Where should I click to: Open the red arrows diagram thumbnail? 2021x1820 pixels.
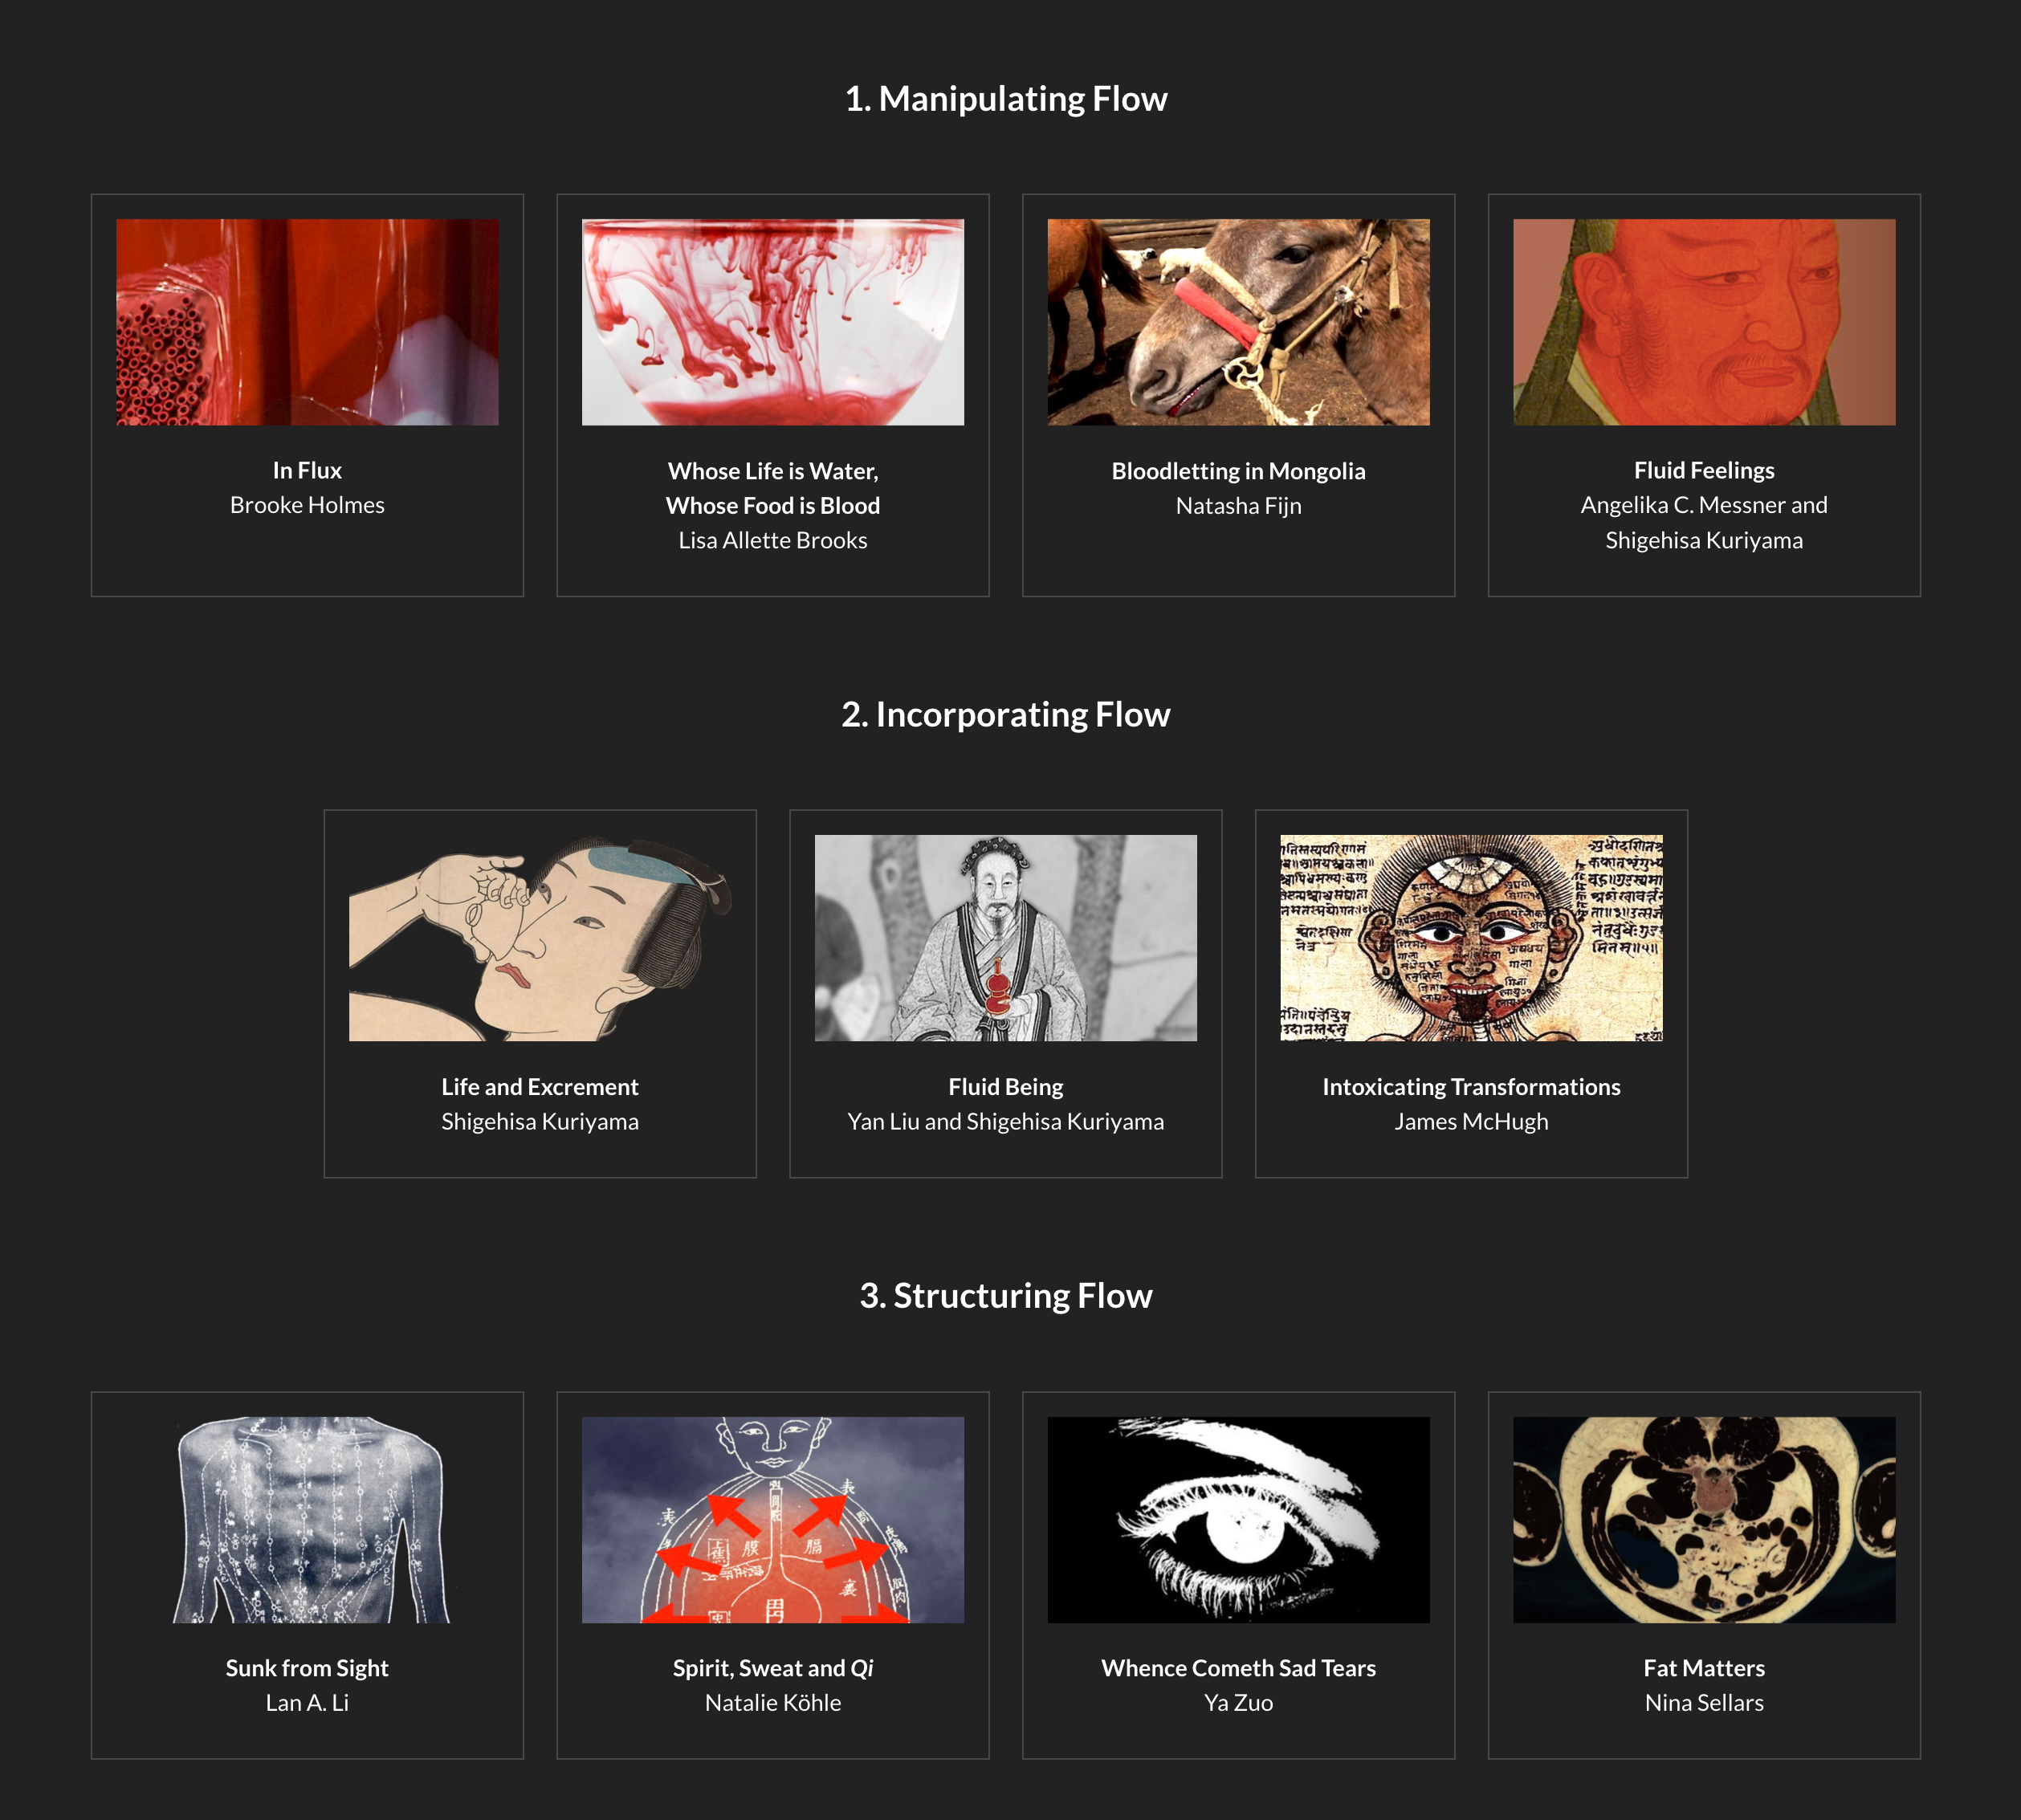point(773,1520)
